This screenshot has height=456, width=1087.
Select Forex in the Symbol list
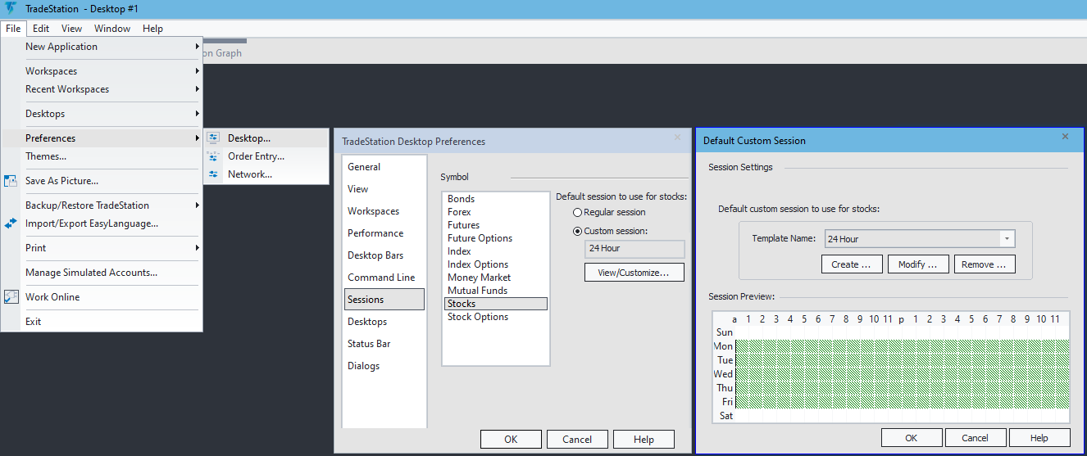495,212
